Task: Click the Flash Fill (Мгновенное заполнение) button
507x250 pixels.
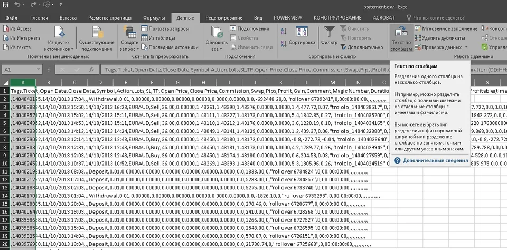Action: pyautogui.click(x=446, y=29)
